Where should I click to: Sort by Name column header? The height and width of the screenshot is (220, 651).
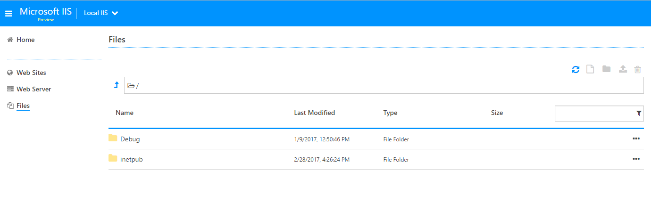coord(125,113)
